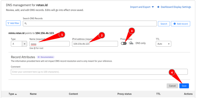Click the Search button
The height and width of the screenshot is (98, 198).
[x=164, y=24]
